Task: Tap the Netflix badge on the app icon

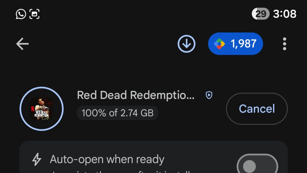Action: (33, 109)
